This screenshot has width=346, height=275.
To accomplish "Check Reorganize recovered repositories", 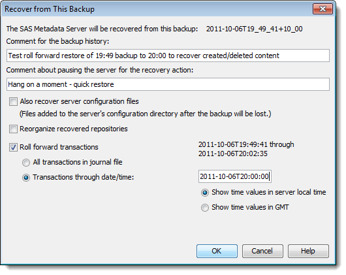I will 13,129.
